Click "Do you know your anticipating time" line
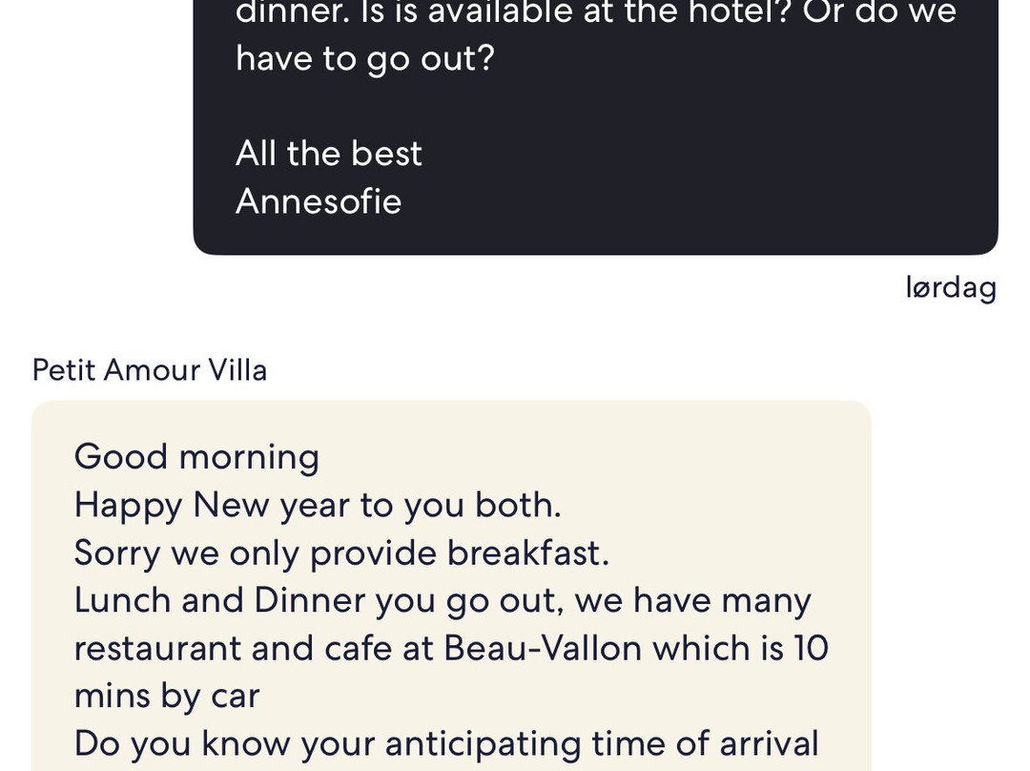1030x771 pixels. 327,744
